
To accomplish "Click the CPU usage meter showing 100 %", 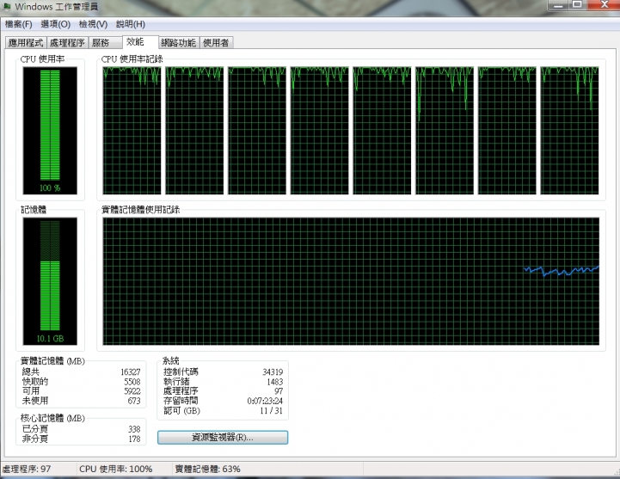I will tap(50, 131).
